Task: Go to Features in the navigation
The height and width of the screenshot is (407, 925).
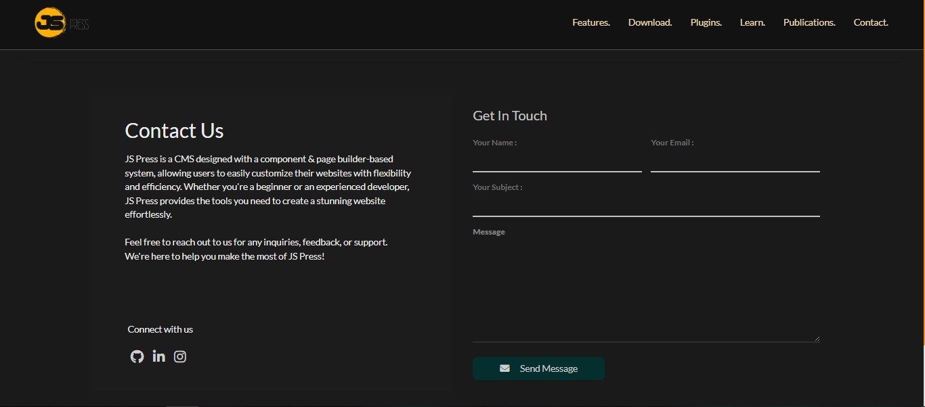Action: tap(590, 22)
